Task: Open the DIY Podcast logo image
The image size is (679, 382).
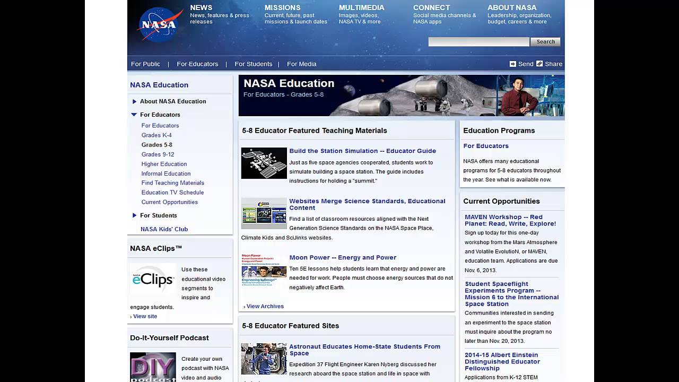Action: click(153, 367)
